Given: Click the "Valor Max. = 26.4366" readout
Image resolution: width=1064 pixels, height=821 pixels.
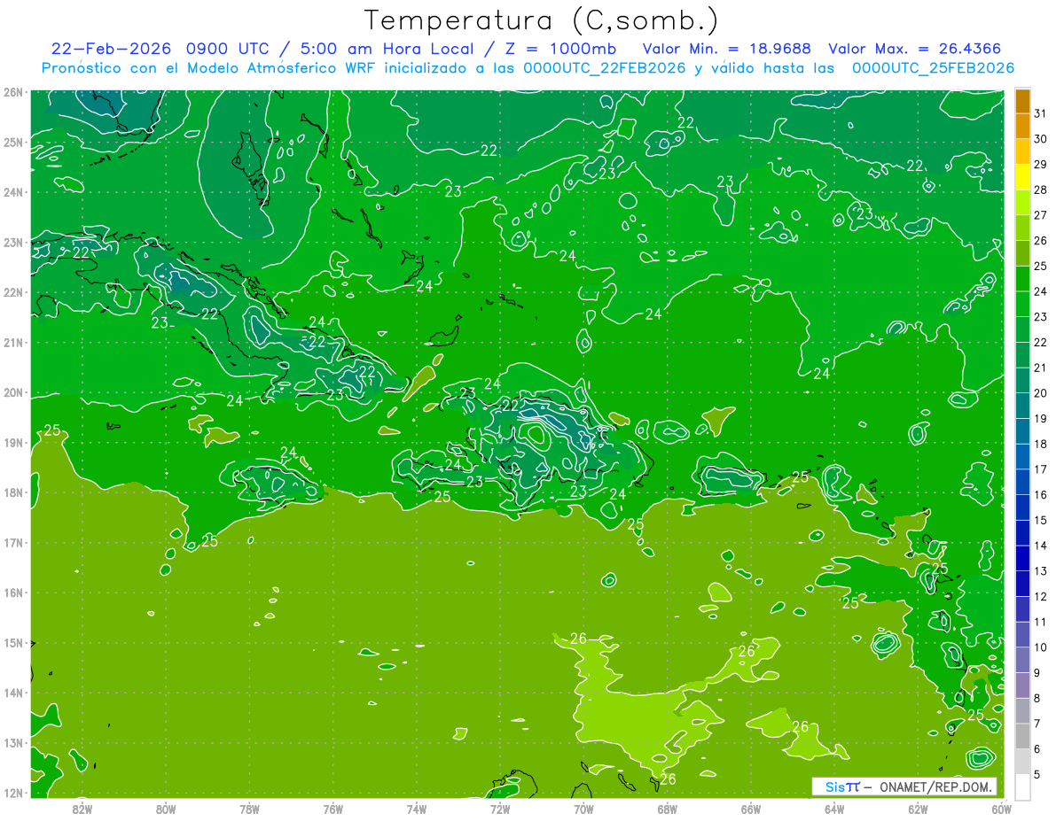Looking at the screenshot, I should (916, 49).
